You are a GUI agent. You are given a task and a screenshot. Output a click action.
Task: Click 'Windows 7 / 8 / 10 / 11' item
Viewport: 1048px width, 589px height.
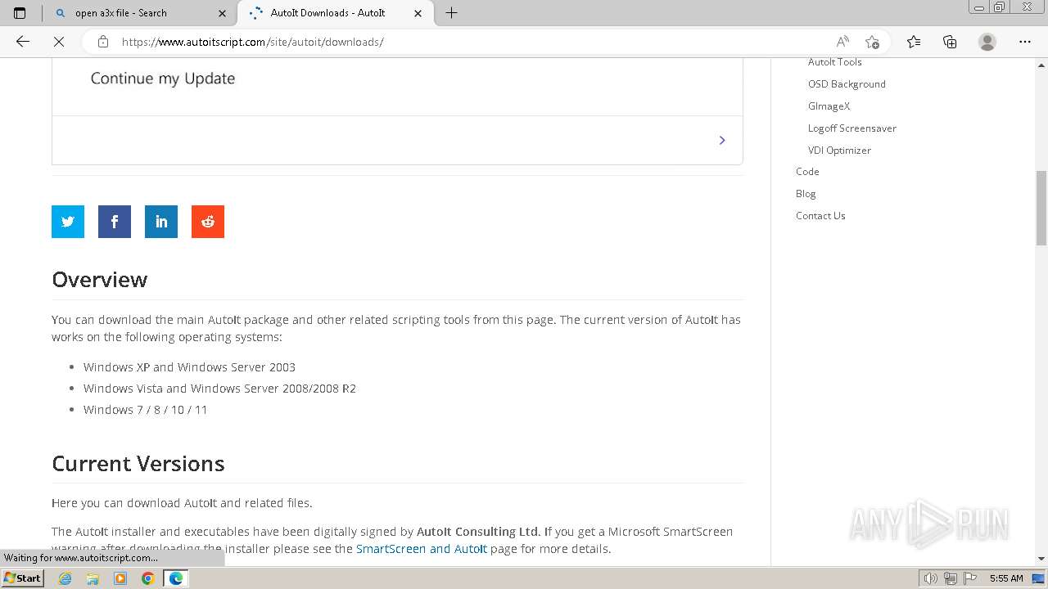(146, 410)
